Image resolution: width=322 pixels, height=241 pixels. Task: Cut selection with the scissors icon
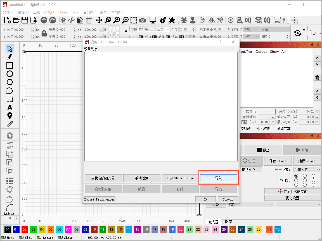(x=72, y=20)
